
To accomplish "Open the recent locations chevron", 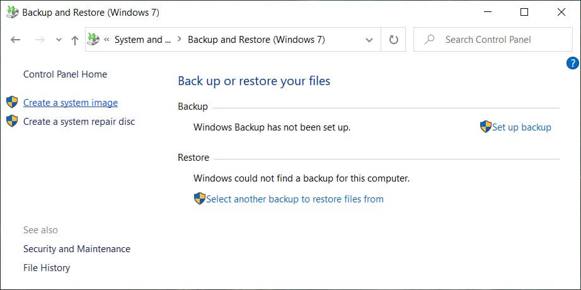I will point(59,40).
